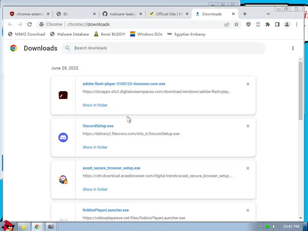Open the Malware Database bookmark
The width and height of the screenshot is (308, 231).
pyautogui.click(x=69, y=34)
